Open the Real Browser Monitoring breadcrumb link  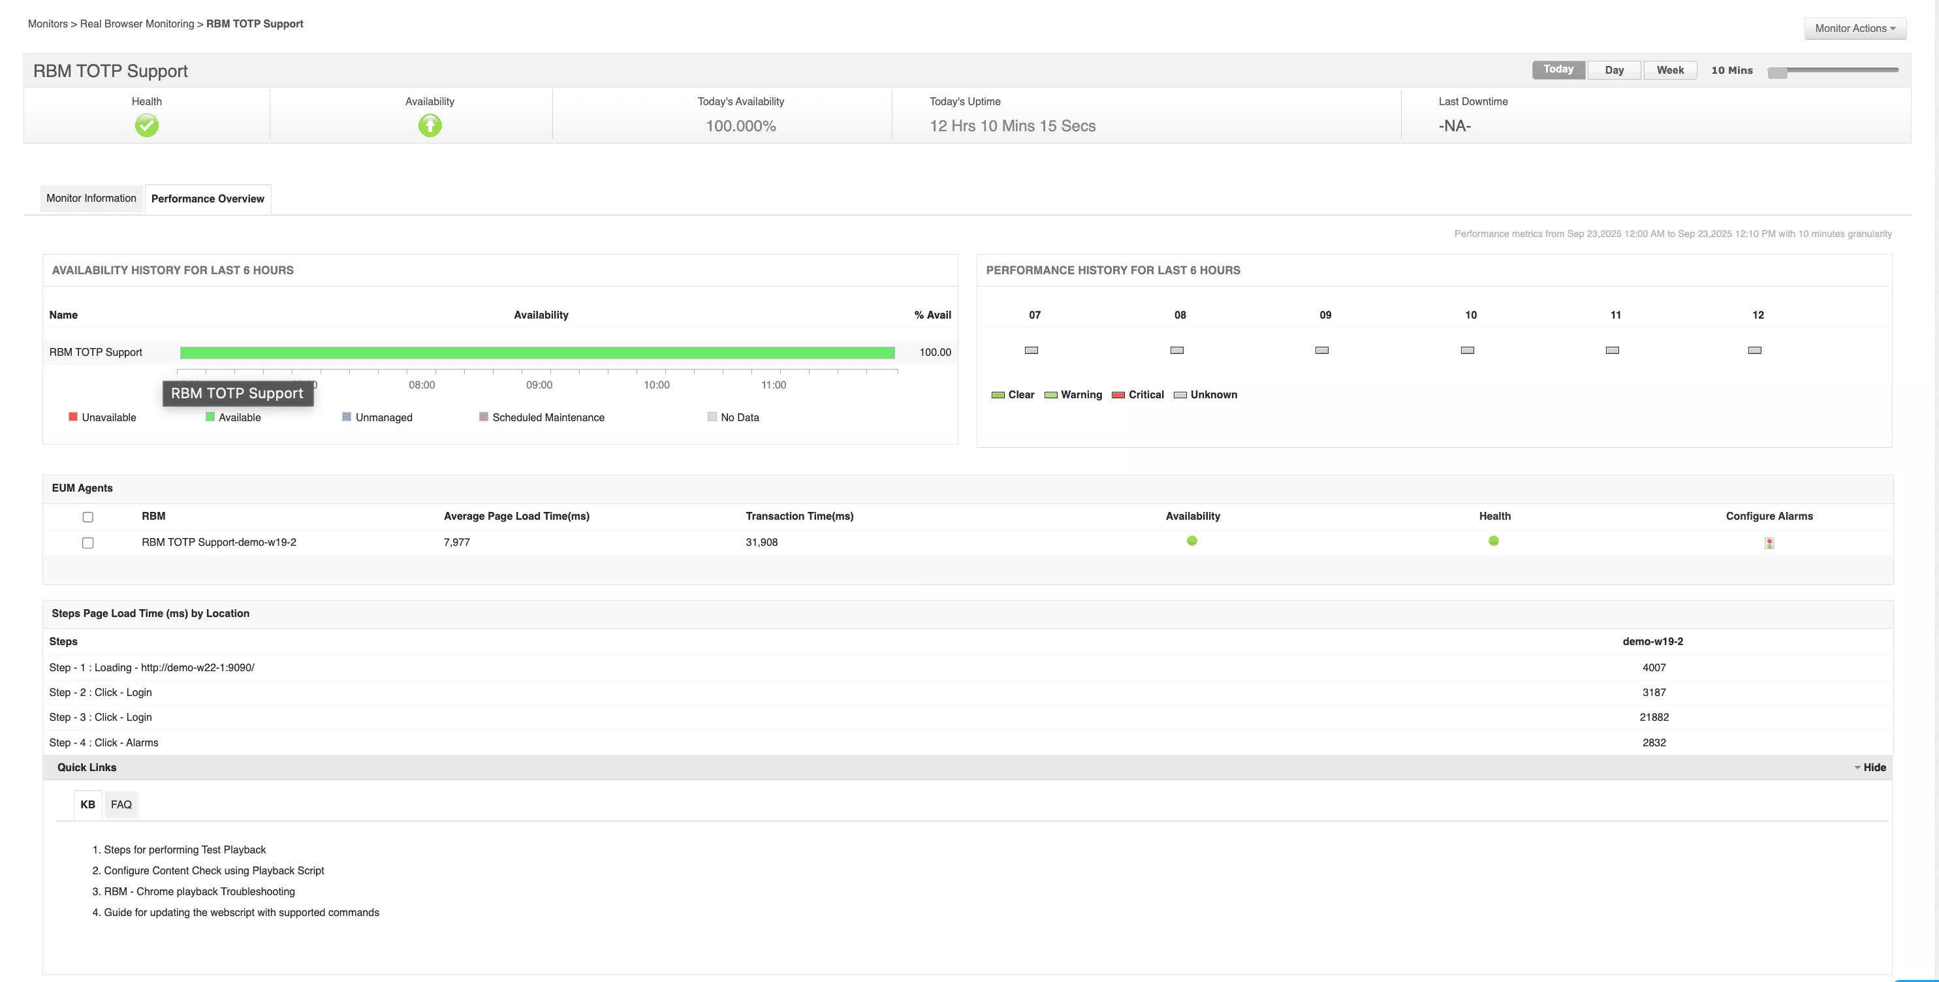(x=137, y=24)
